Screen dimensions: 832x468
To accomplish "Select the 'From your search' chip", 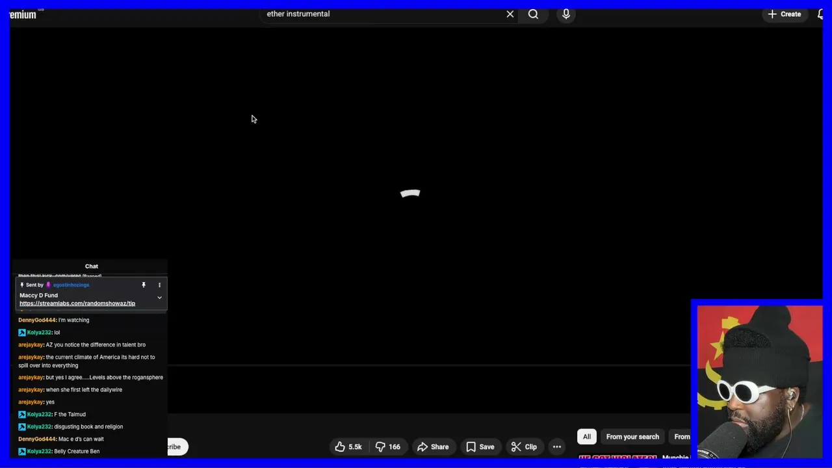I will point(632,437).
